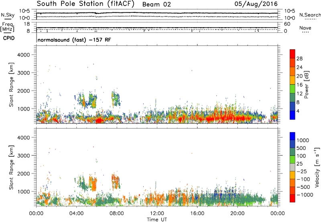Click the solid N.Sky noise trace line
Image resolution: width=321 pixels, height=222 pixels.
[157, 13]
